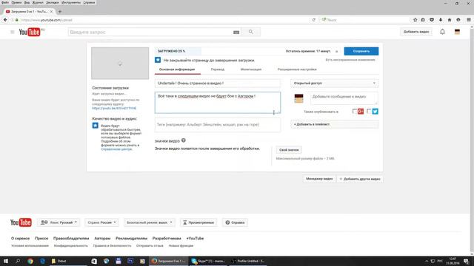The height and width of the screenshot is (266, 474).
Task: Open the 'Справочном центре' help link
Action: (x=116, y=149)
